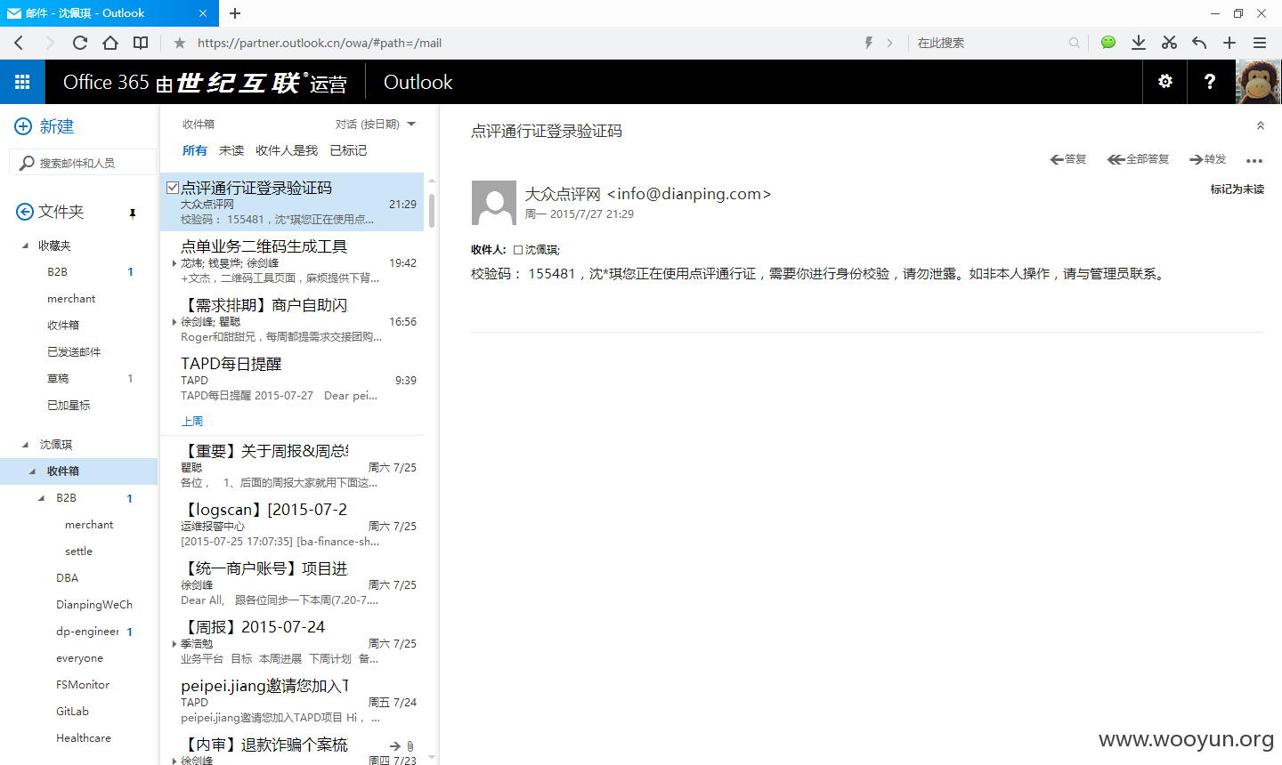Open the settle subfolder
The height and width of the screenshot is (765, 1282).
tap(78, 552)
